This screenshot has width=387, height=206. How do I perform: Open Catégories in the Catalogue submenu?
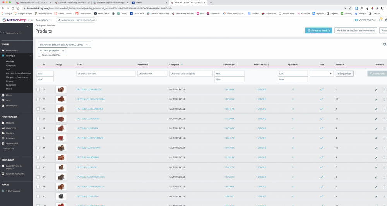point(11,65)
